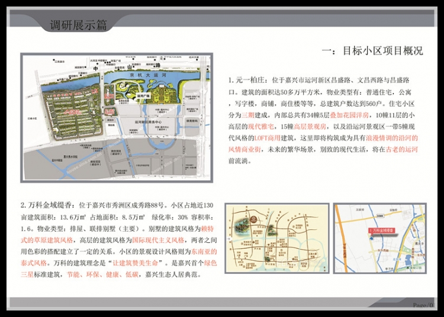Click the red phrase 风情商业街
This screenshot has height=317, width=444.
pyautogui.click(x=244, y=149)
